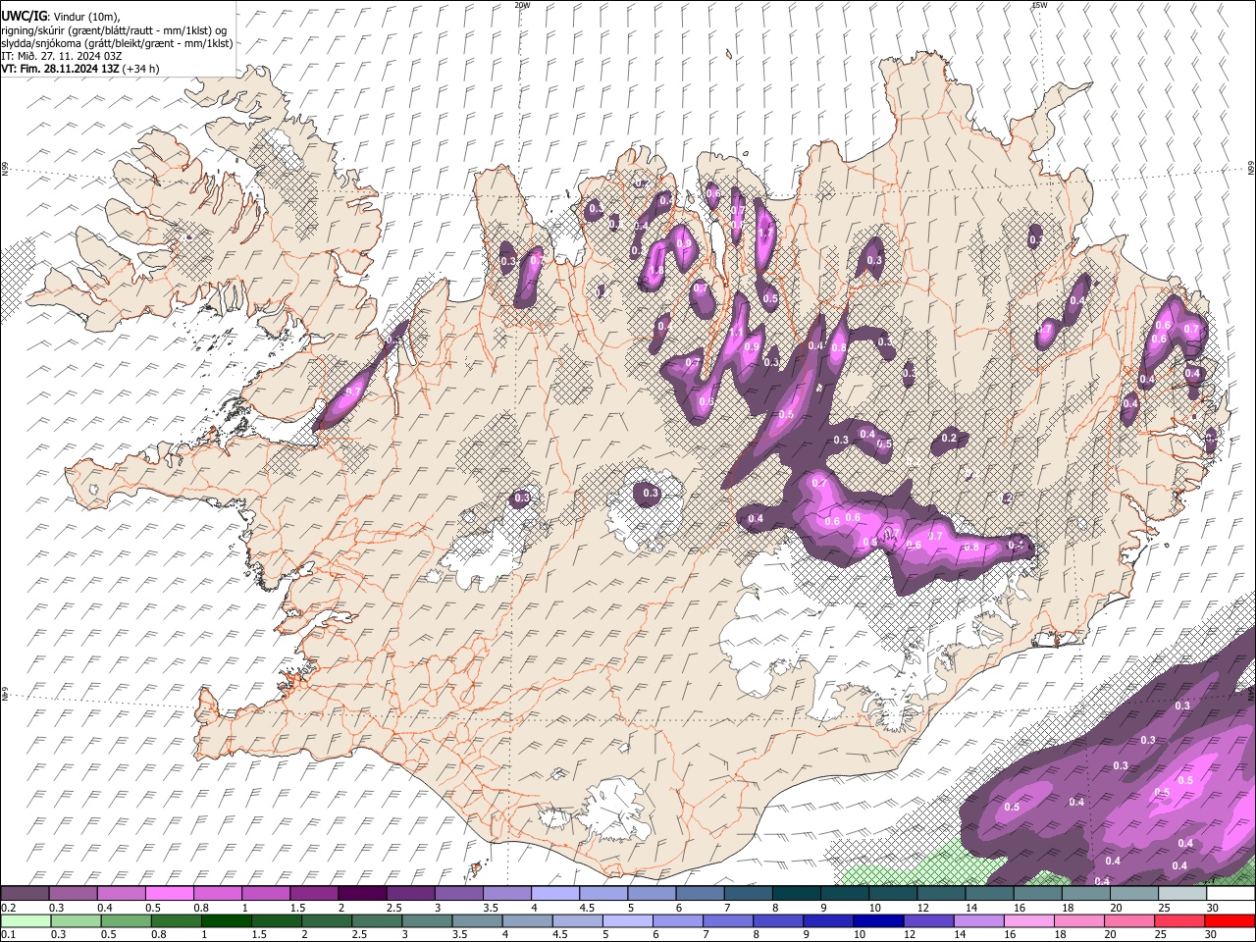
Task: Select the 'rigning/skúrir' legend description line
Action: tap(114, 30)
